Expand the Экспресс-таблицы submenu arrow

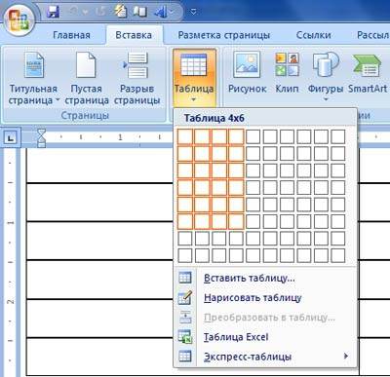pyautogui.click(x=346, y=357)
